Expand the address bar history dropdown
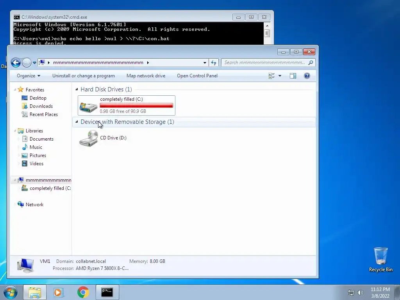The width and height of the screenshot is (400, 300). point(205,62)
